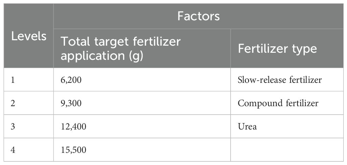Select level 2 in the Levels column
The image size is (347, 165).
click(13, 103)
